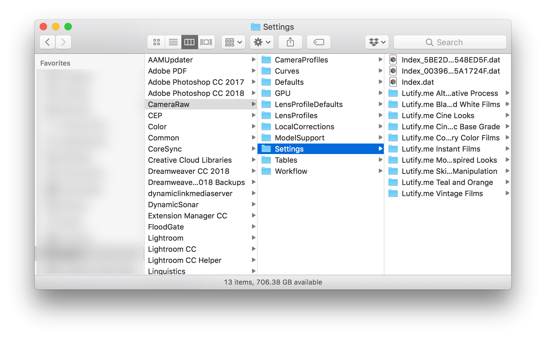546x339 pixels.
Task: Select the Index.dat file icon
Action: [393, 82]
